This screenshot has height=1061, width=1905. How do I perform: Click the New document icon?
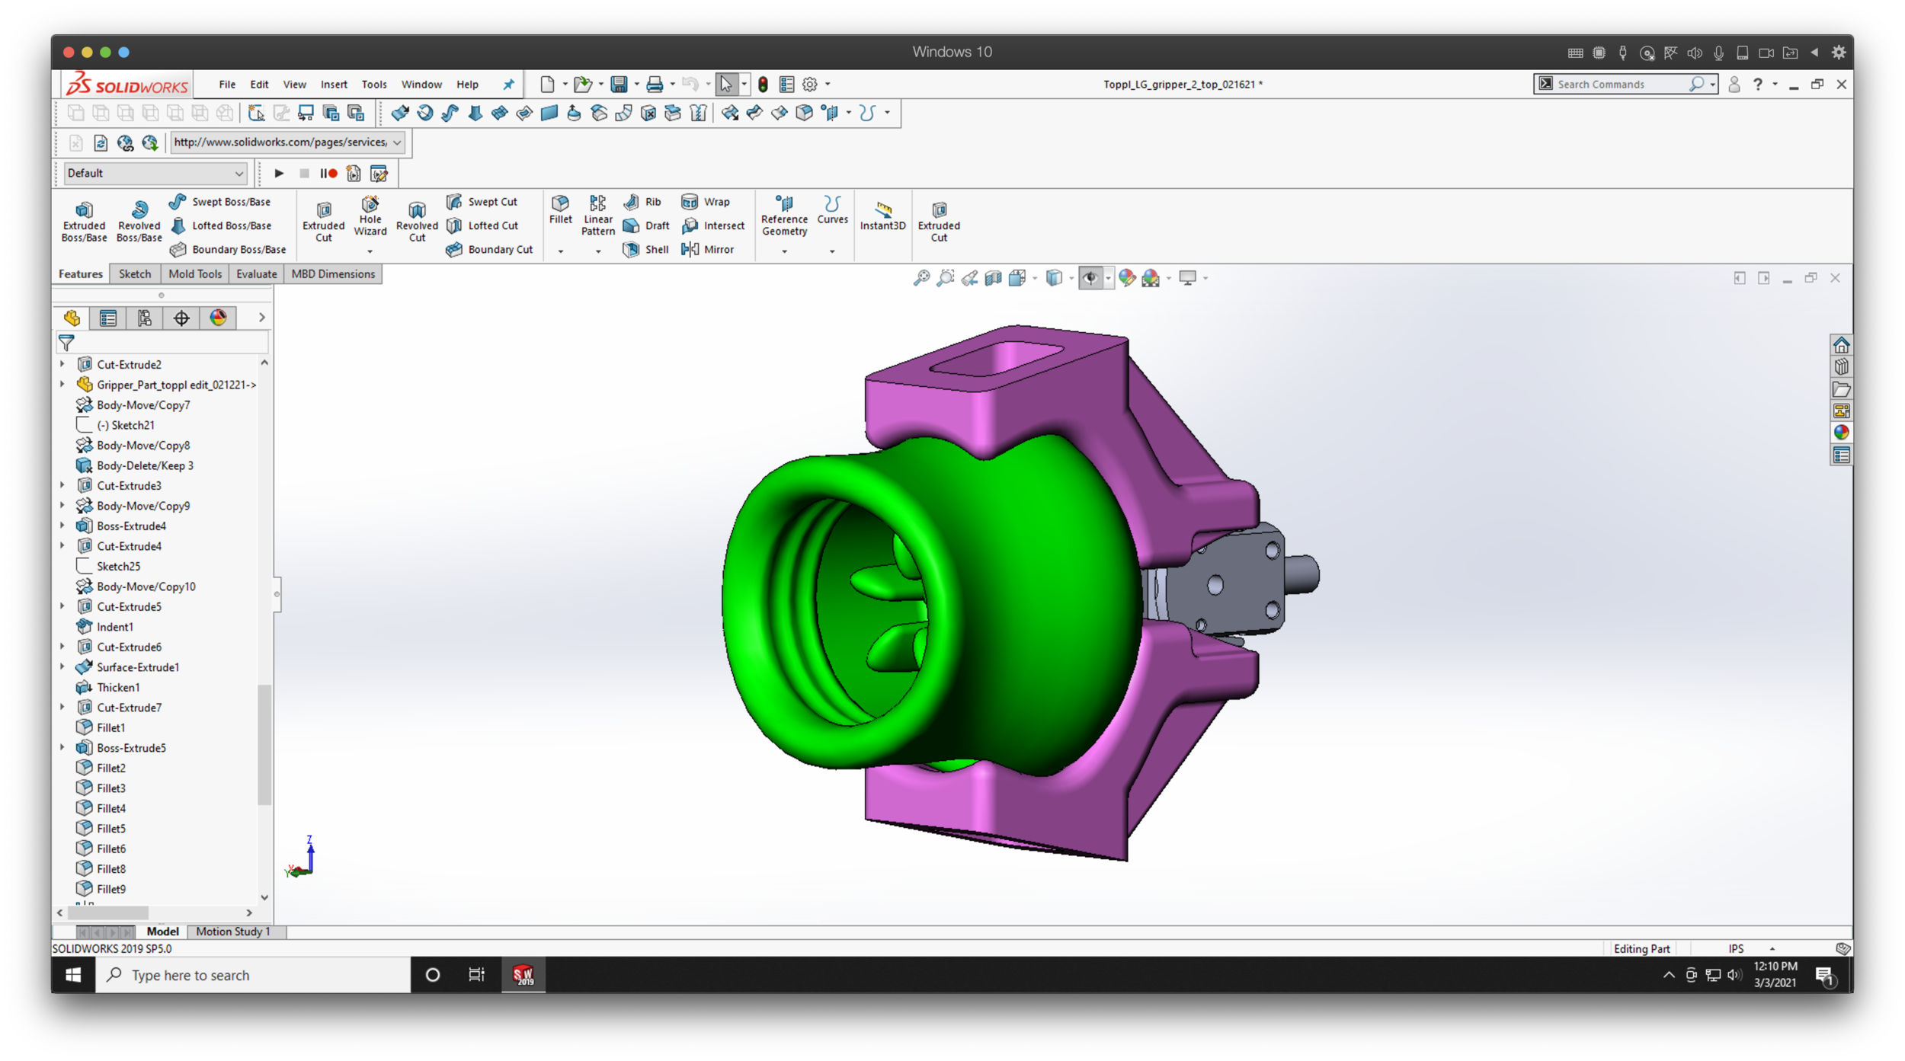tap(547, 85)
